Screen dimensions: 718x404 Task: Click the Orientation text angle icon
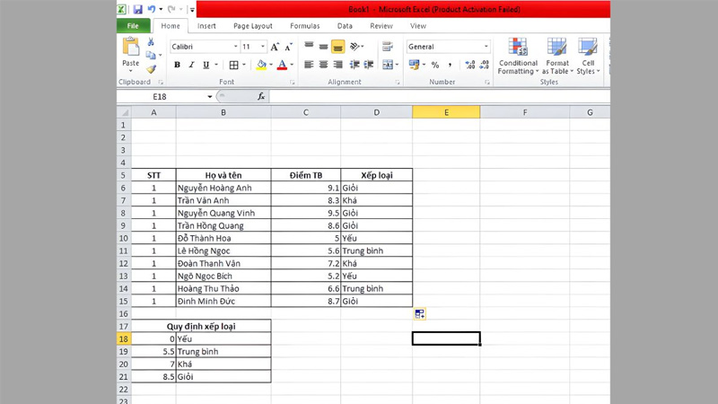[x=355, y=47]
